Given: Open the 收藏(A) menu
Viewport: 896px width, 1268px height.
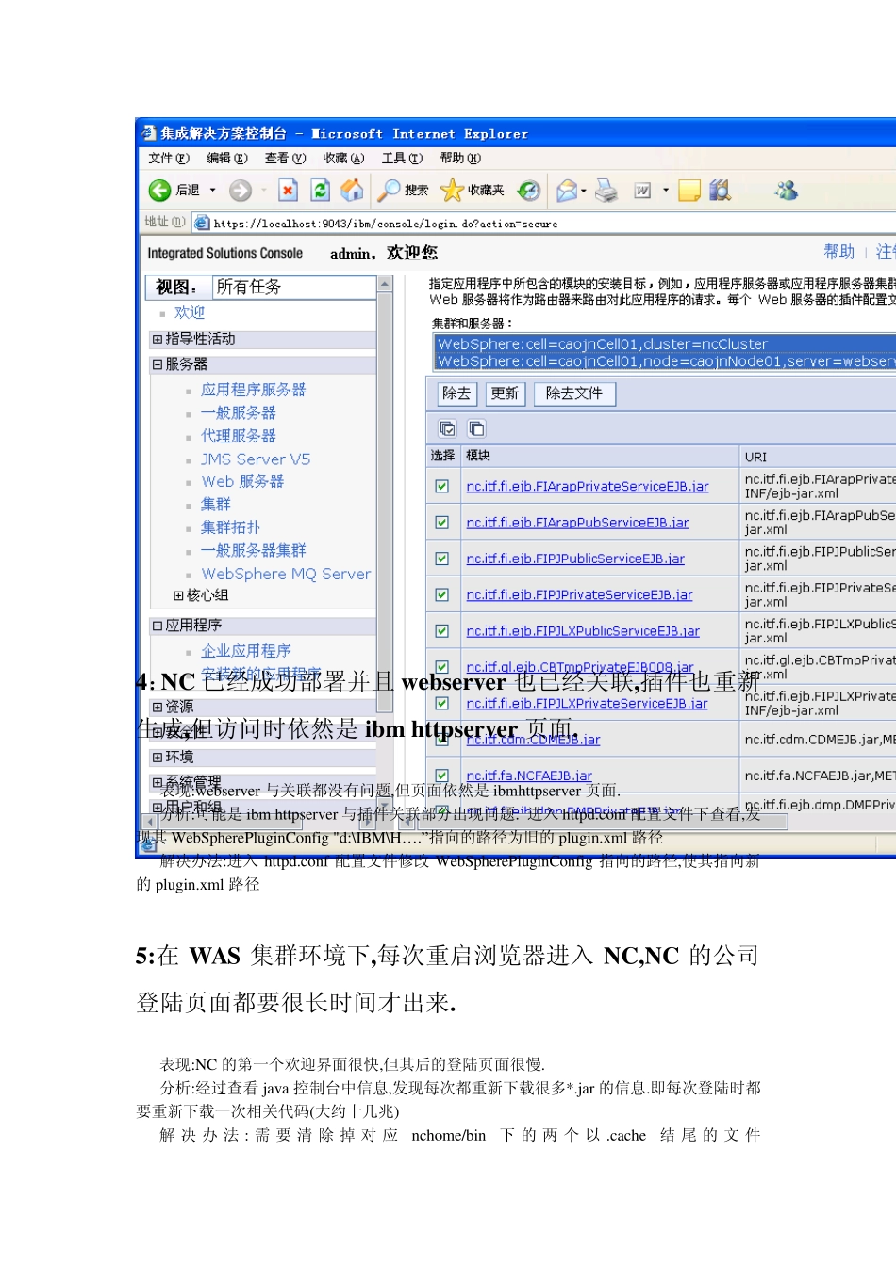Looking at the screenshot, I should click(x=343, y=158).
